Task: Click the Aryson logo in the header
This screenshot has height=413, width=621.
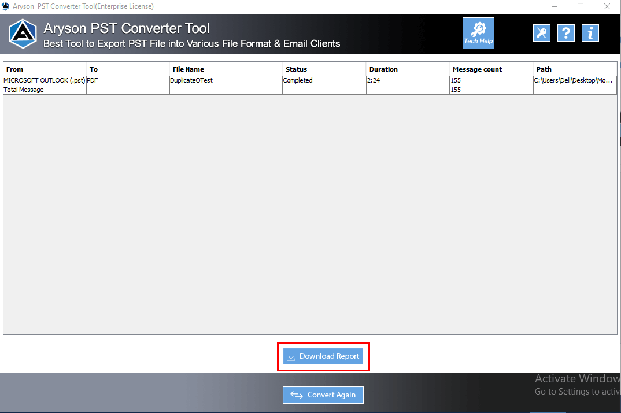Action: coord(23,34)
